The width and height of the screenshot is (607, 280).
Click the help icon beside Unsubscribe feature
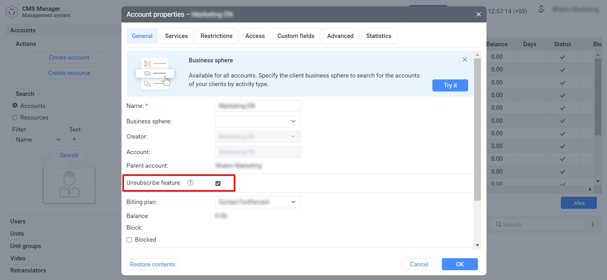coord(190,183)
